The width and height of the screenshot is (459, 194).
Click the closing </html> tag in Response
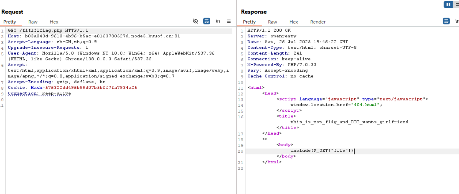click(272, 162)
